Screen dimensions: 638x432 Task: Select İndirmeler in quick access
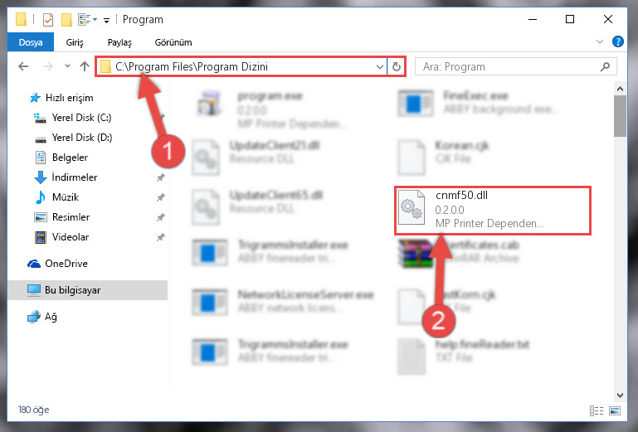coord(75,177)
